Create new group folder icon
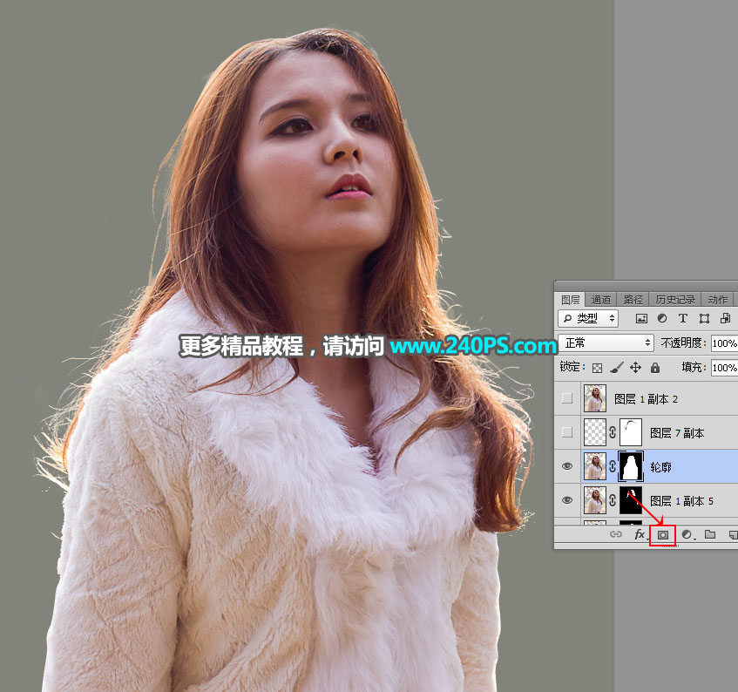The image size is (738, 692). [710, 534]
